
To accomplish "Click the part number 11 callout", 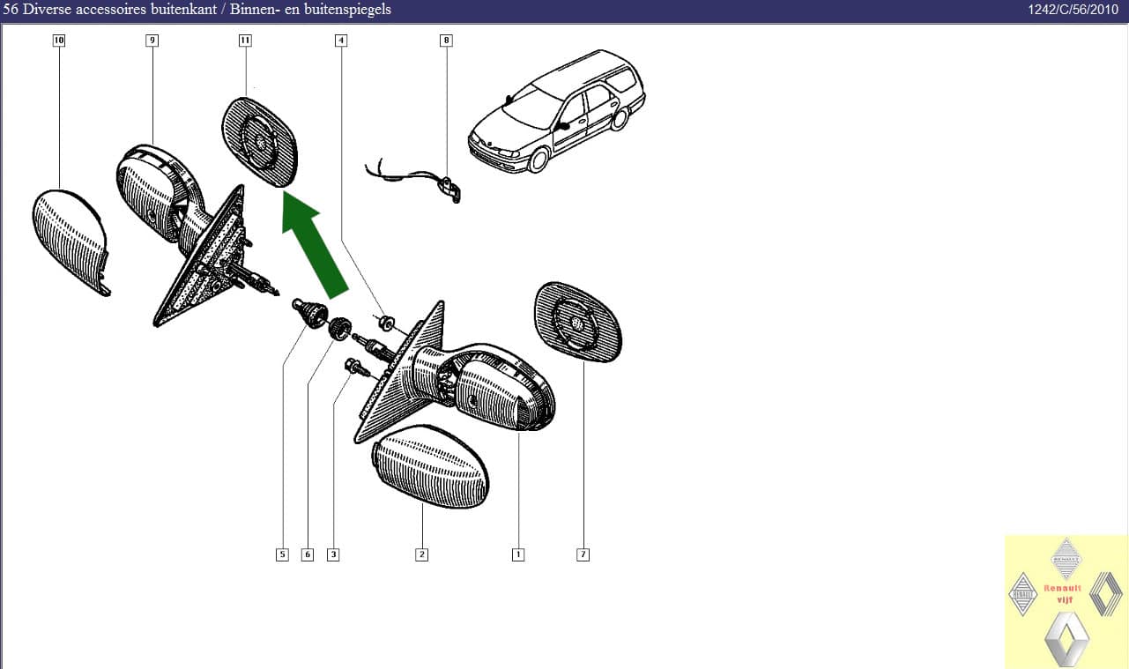I will [244, 41].
